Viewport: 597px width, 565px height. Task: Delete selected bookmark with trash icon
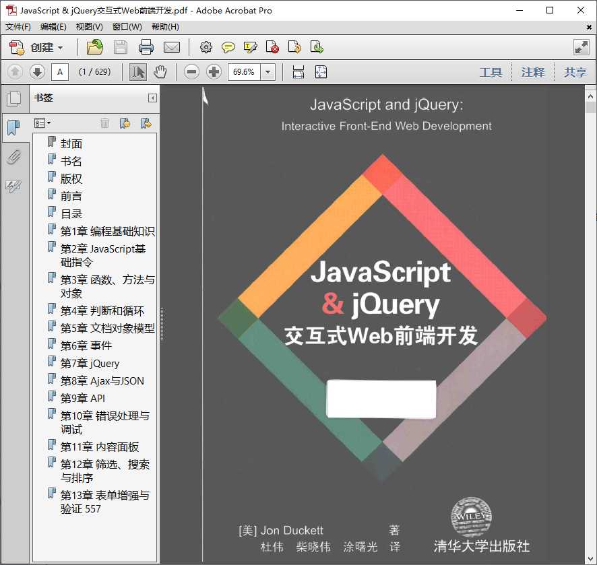tap(104, 123)
